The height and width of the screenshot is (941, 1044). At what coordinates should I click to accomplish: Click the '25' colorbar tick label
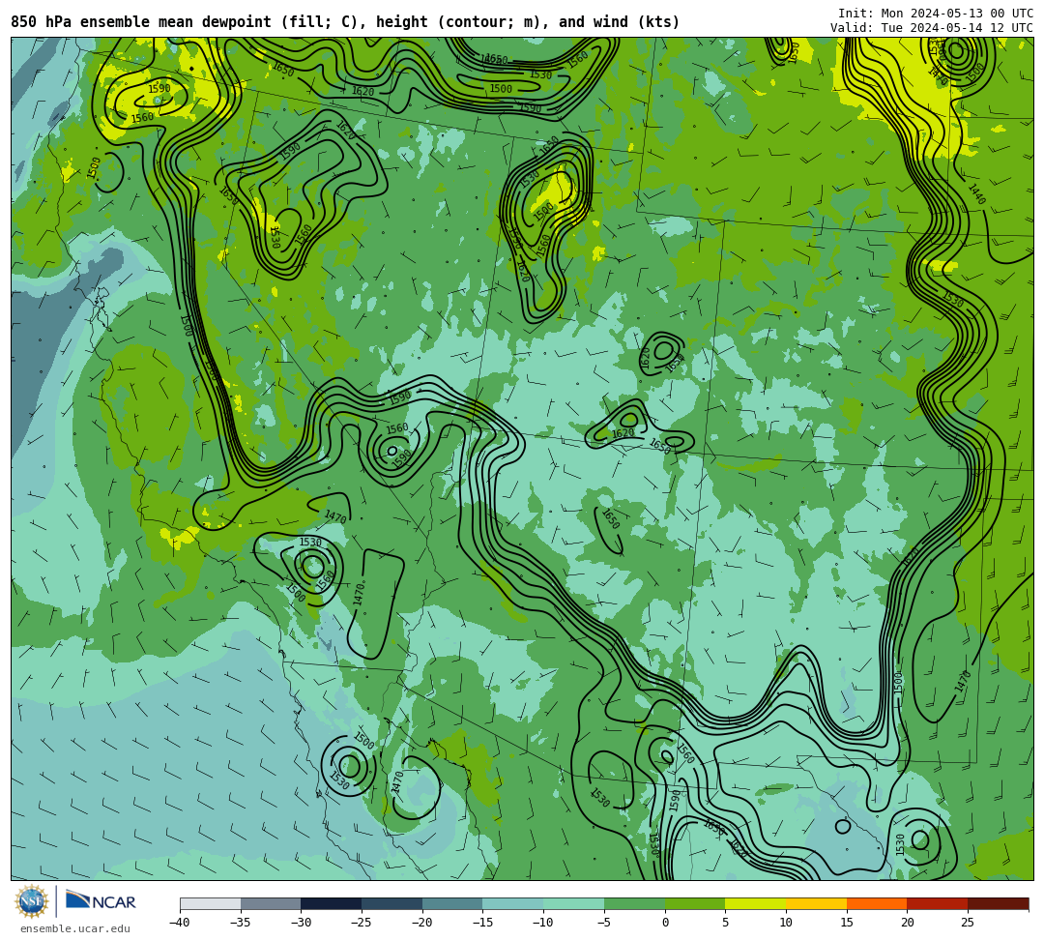pos(968,923)
